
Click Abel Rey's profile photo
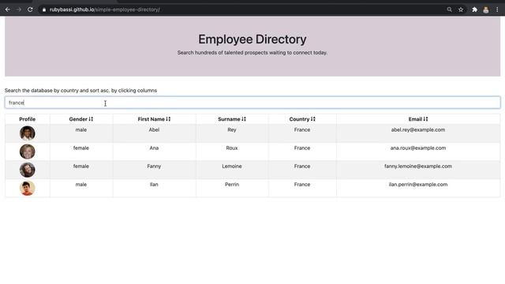point(28,133)
